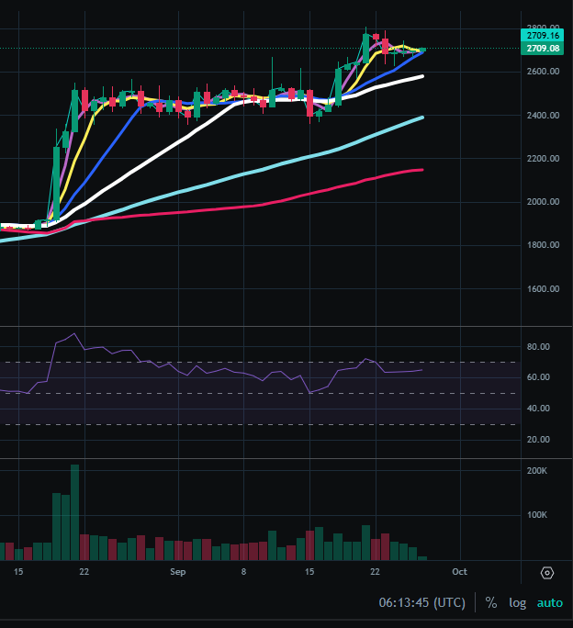This screenshot has width=573, height=628.
Task: Click the Sep date label on time axis
Action: pyautogui.click(x=177, y=572)
